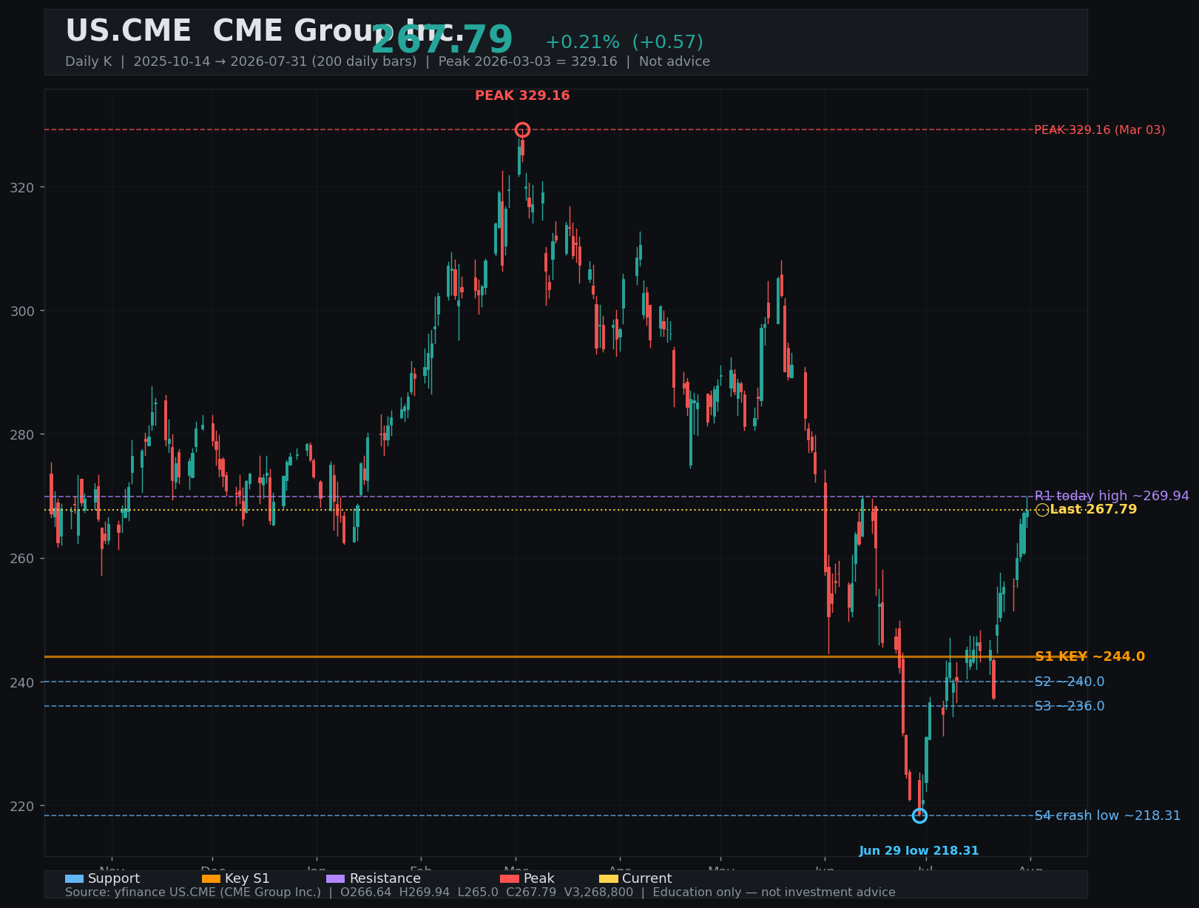Select the red Peak legend swatch
This screenshot has width=1199, height=908.
pos(510,878)
